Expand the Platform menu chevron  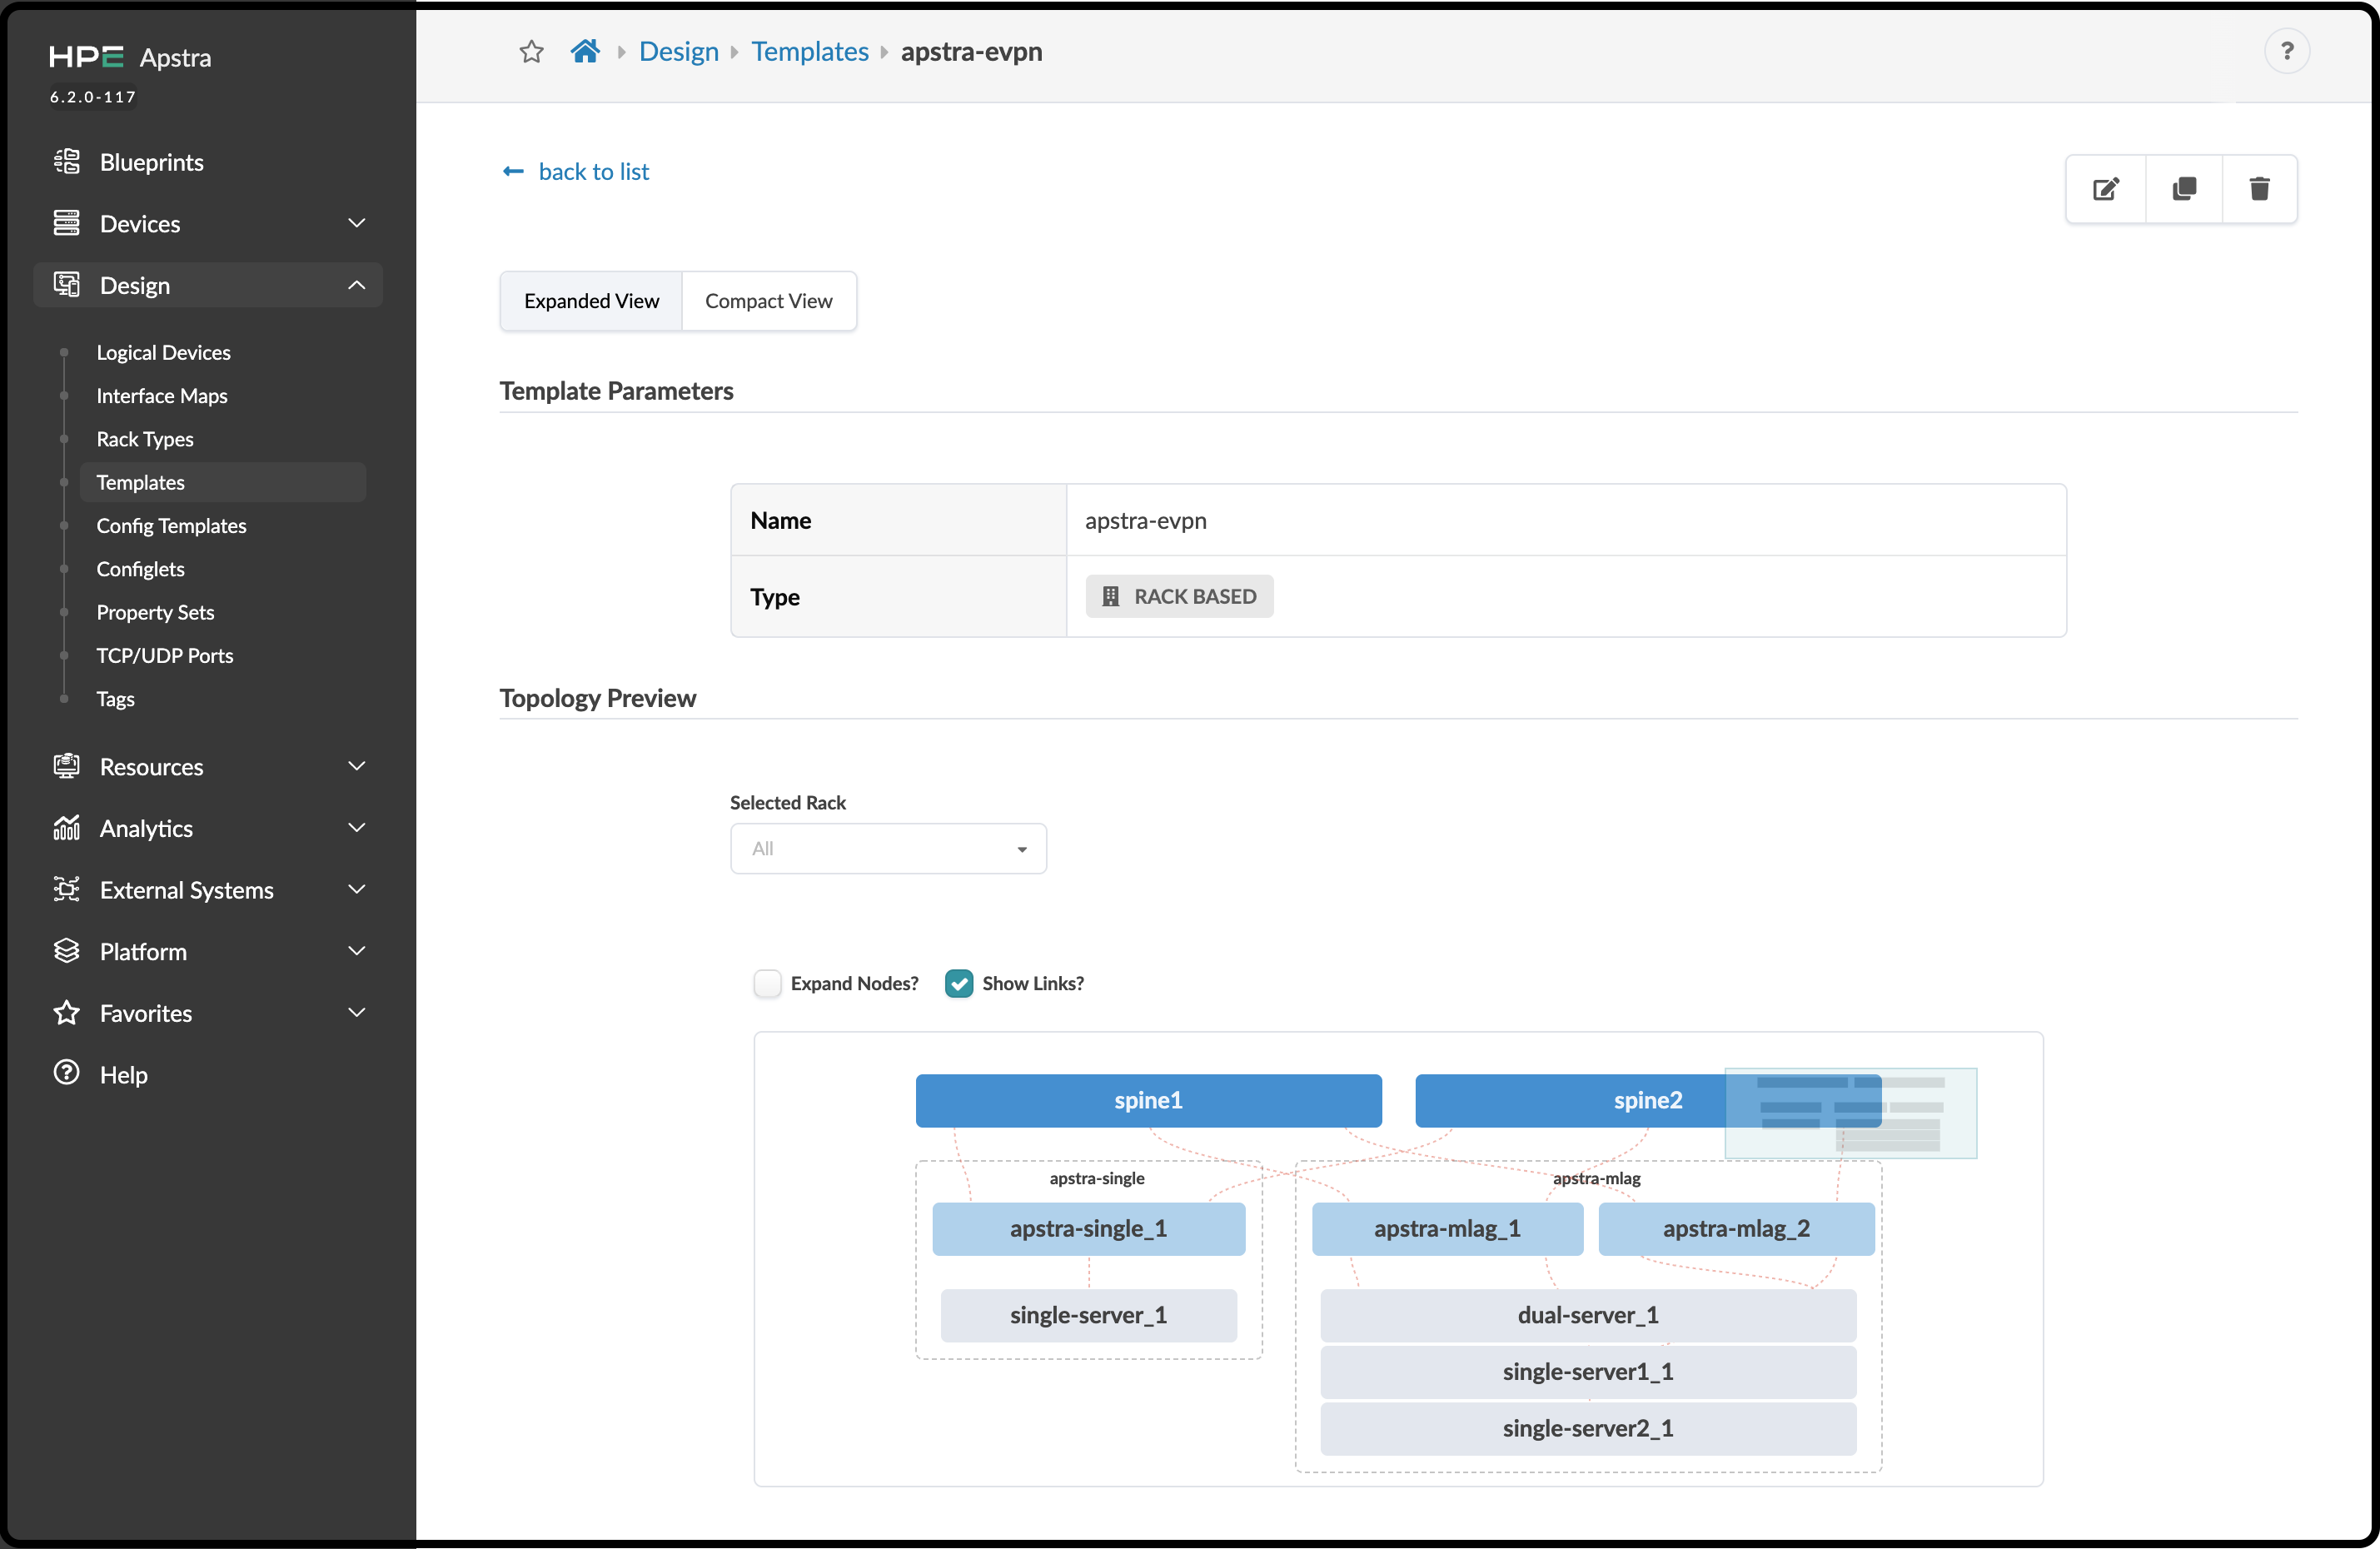(357, 951)
